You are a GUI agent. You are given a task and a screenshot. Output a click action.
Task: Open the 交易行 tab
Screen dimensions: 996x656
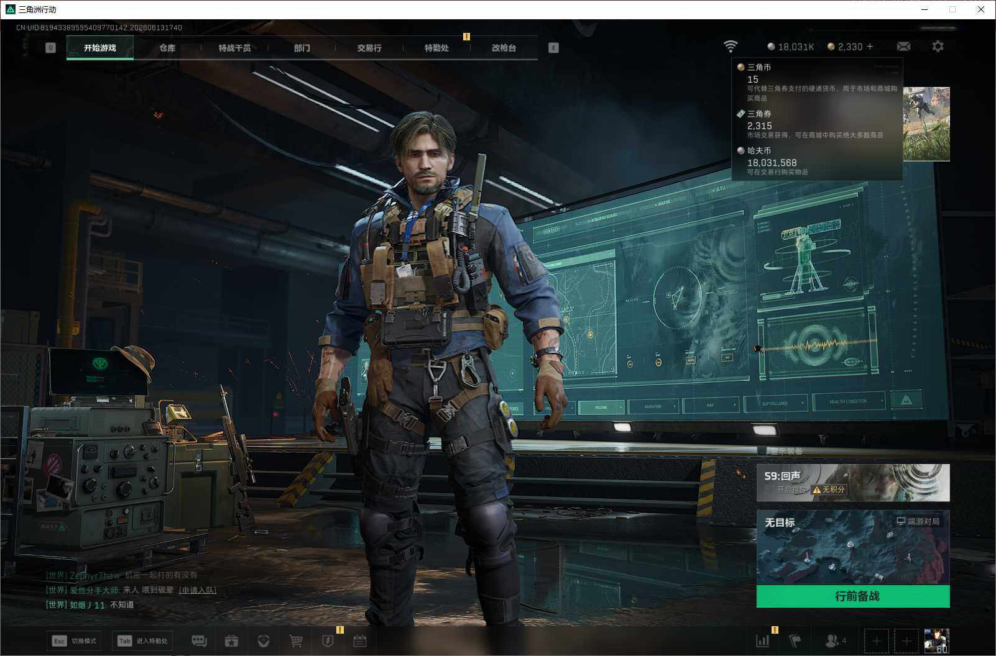coord(369,48)
